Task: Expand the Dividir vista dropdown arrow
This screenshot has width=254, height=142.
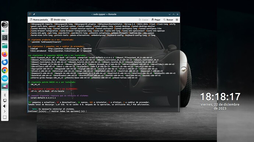Action: 68,20
